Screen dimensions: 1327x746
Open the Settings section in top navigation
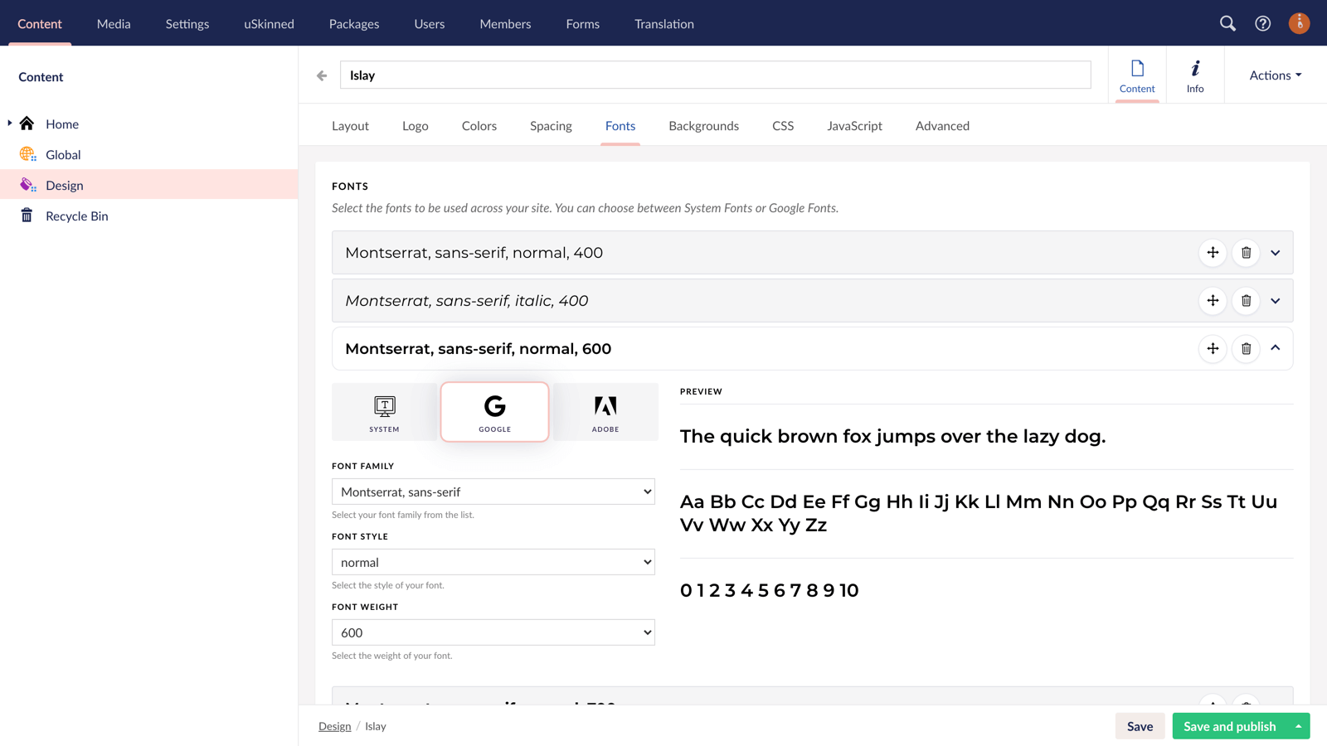click(187, 23)
